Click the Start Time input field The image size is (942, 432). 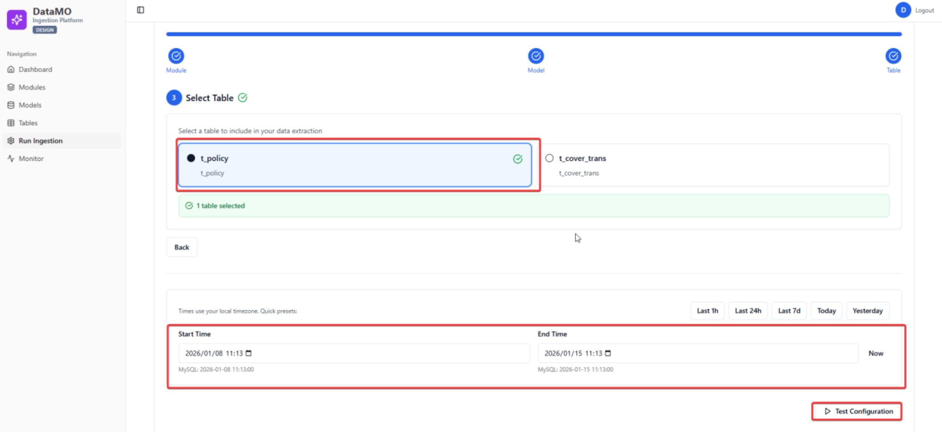[x=354, y=353]
